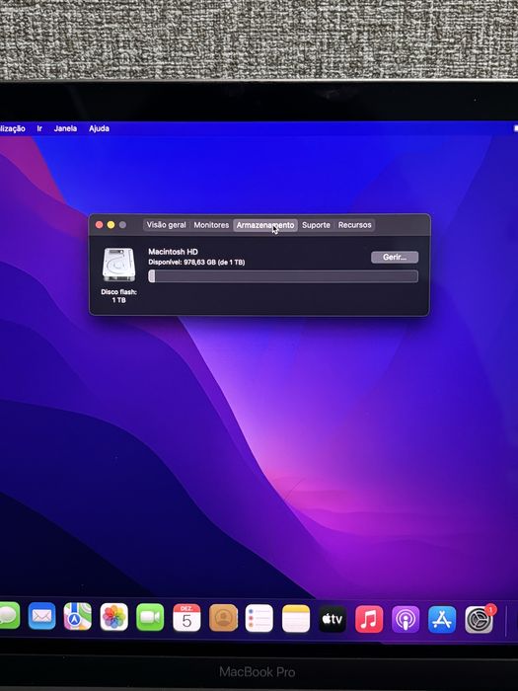Launch the Apple TV app
518x691 pixels.
pos(333,619)
